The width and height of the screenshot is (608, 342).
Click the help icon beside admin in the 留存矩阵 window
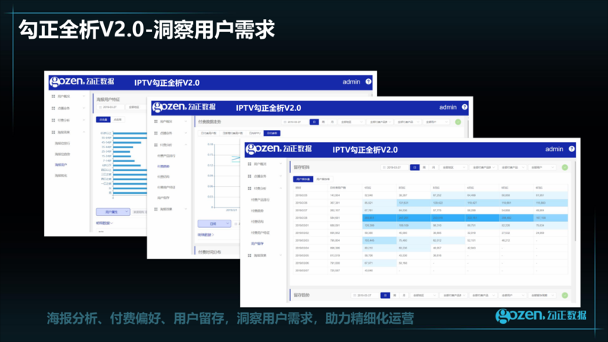[570, 149]
